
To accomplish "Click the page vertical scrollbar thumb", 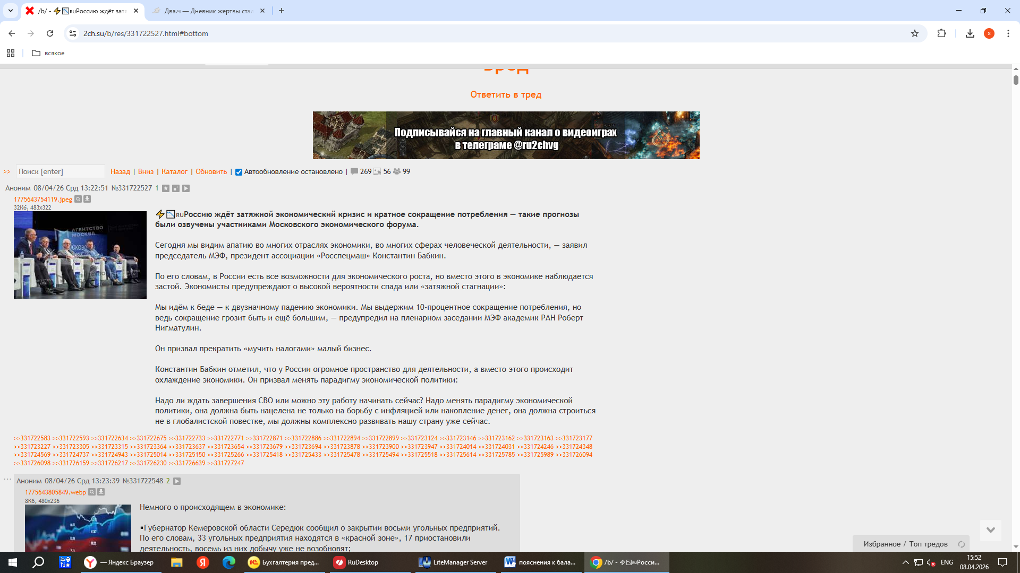I will 1015,80.
